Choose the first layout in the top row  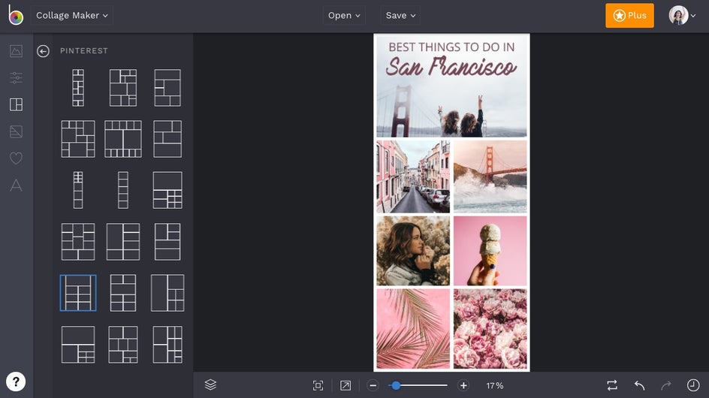78,88
